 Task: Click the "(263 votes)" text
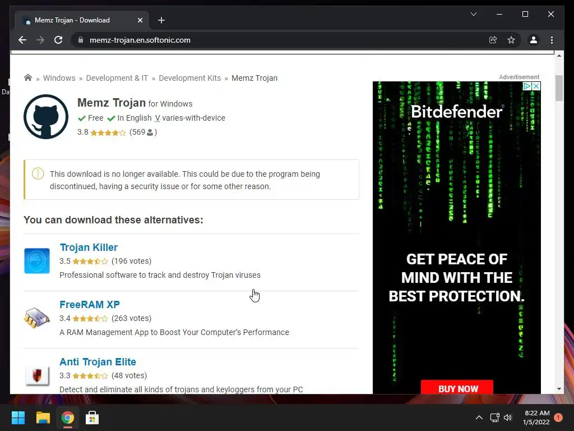[x=131, y=318]
